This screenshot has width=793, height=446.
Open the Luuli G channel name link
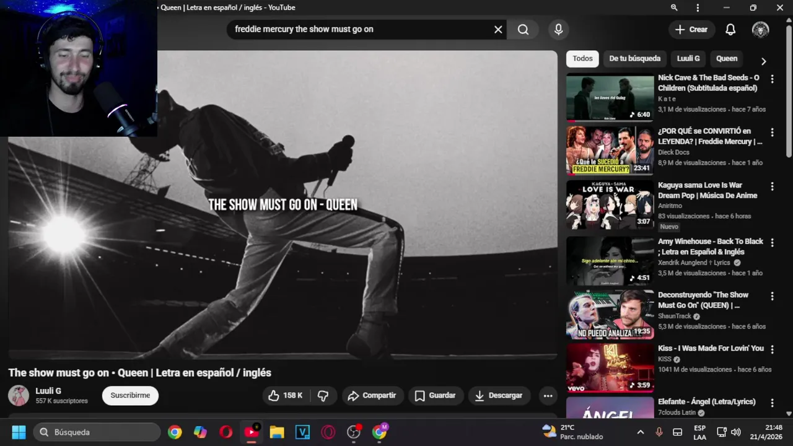point(48,391)
